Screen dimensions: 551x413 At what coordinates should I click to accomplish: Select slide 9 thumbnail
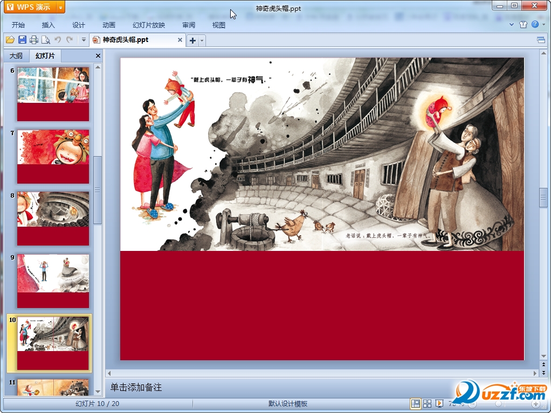(x=53, y=281)
